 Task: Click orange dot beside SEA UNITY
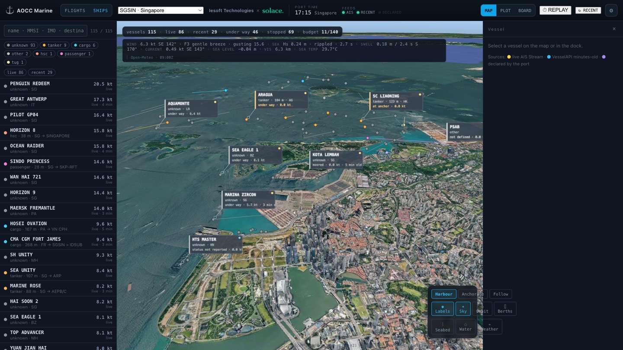coord(5,273)
